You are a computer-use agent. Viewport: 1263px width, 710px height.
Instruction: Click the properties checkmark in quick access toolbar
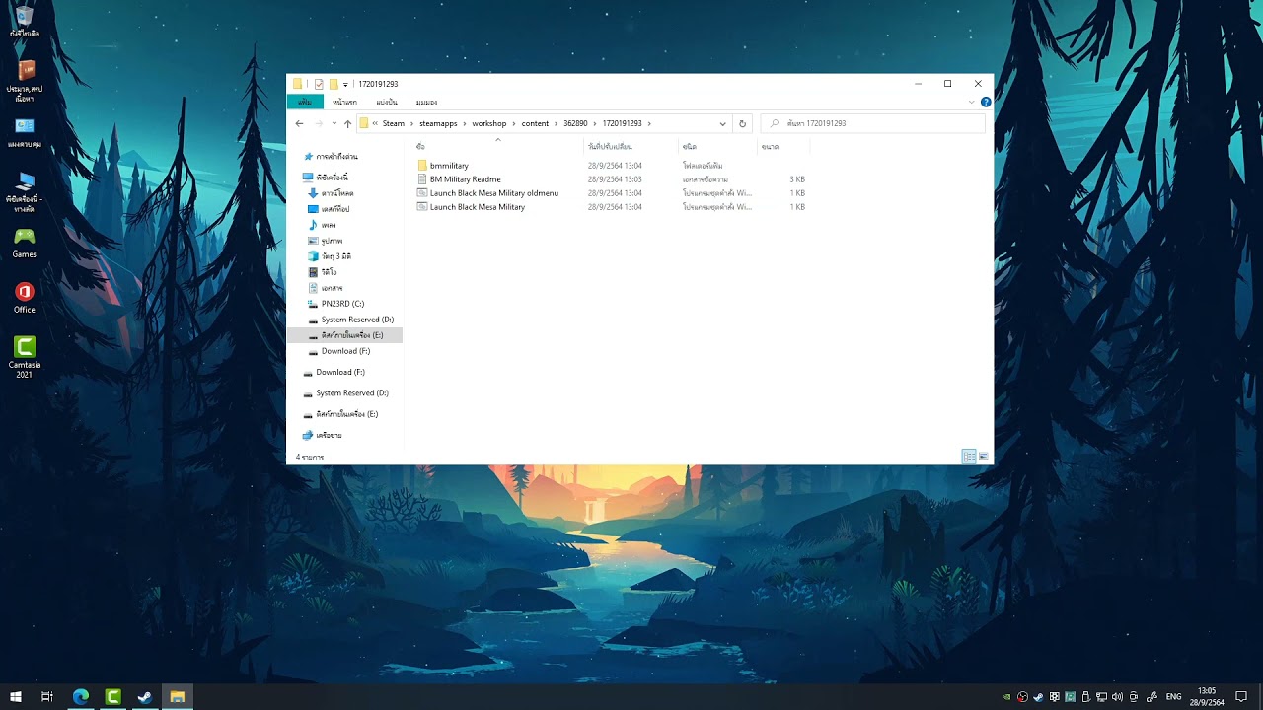tap(319, 84)
